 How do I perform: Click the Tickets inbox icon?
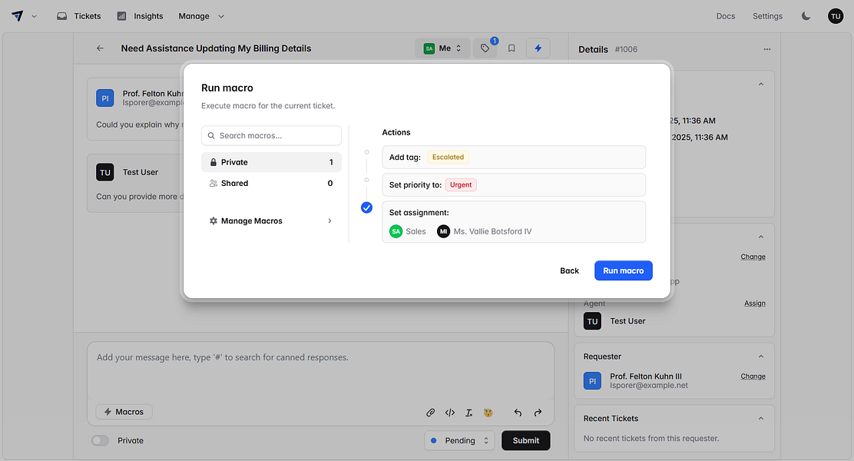[62, 16]
